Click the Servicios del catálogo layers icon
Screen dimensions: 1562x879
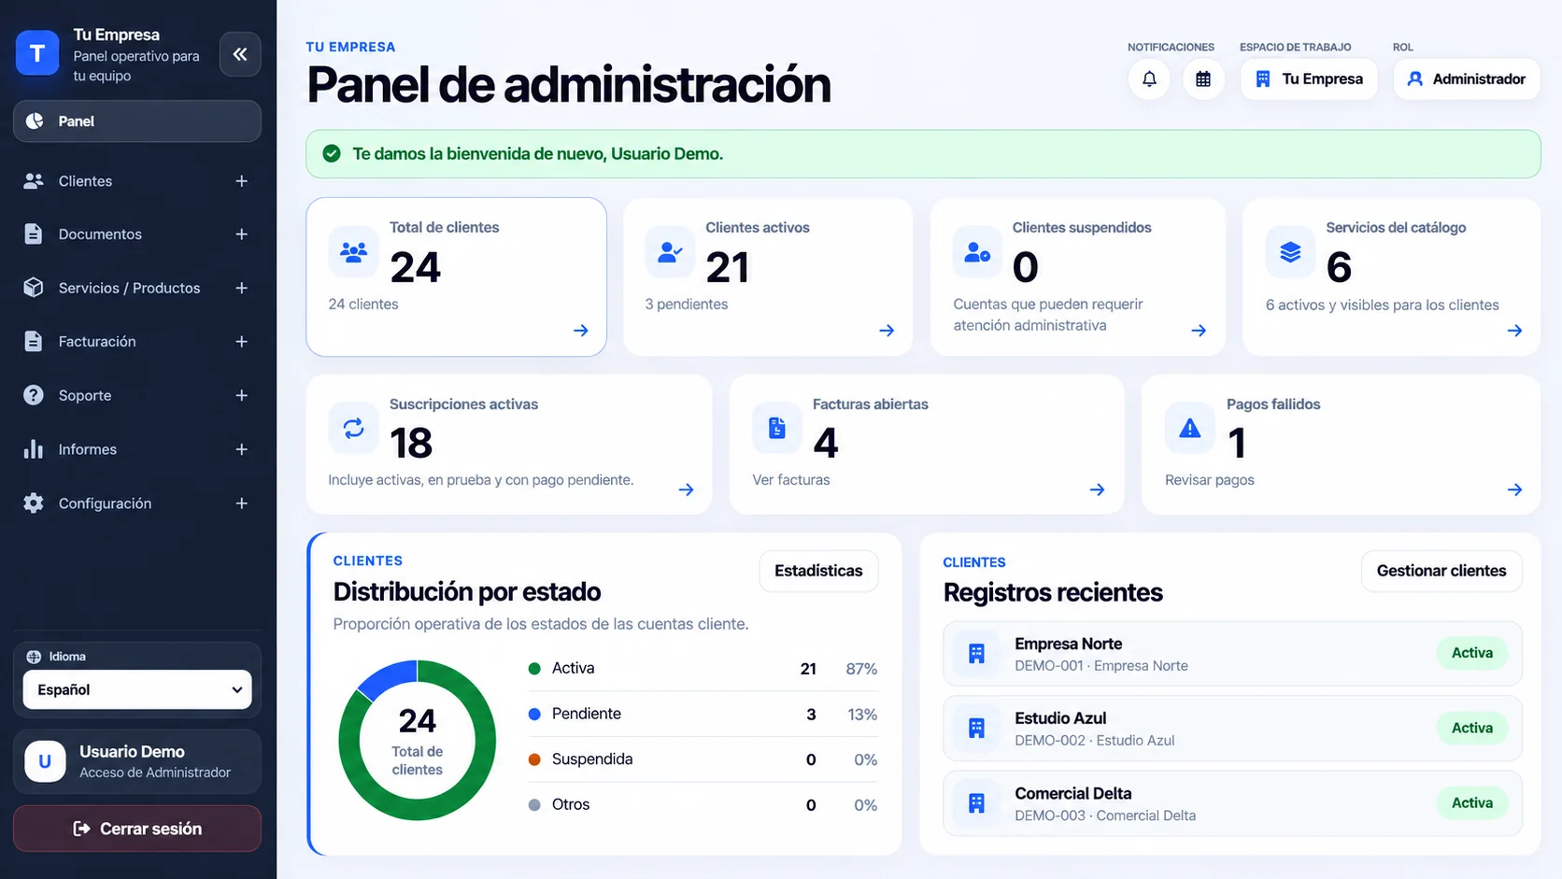click(1290, 252)
